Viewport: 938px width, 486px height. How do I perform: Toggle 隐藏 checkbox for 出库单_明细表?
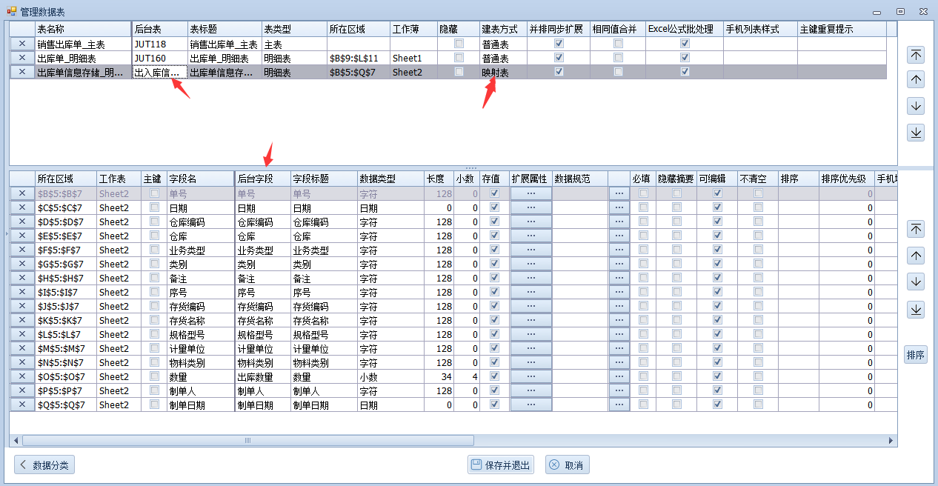click(x=459, y=58)
